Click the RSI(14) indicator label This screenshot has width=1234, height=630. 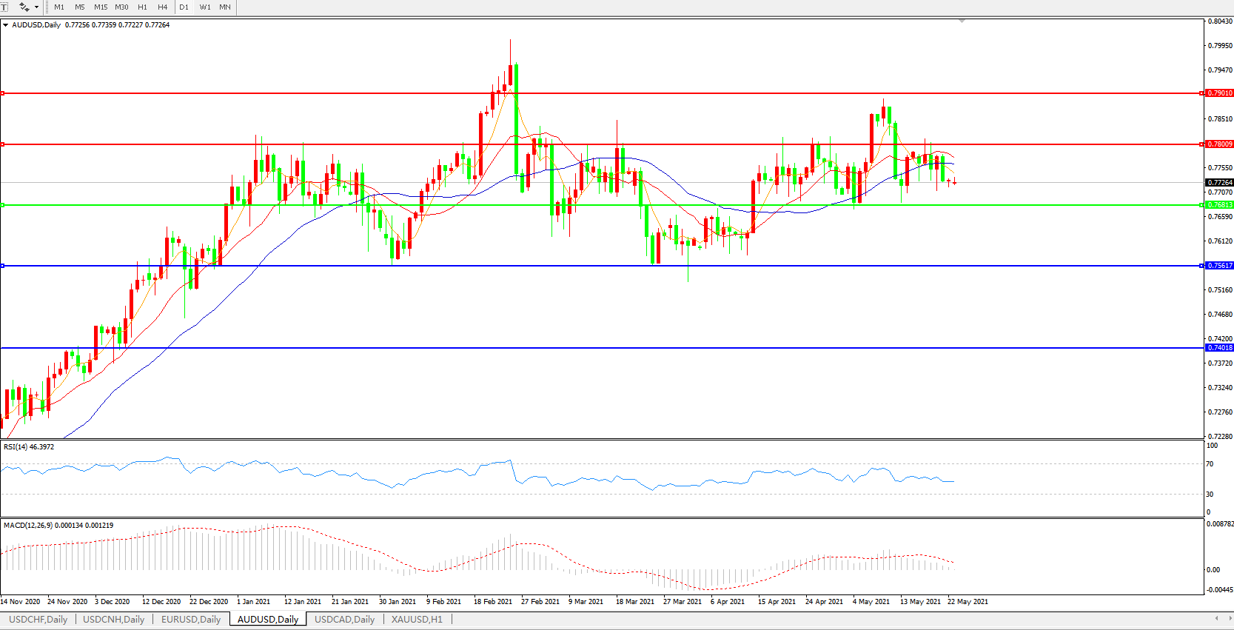29,447
